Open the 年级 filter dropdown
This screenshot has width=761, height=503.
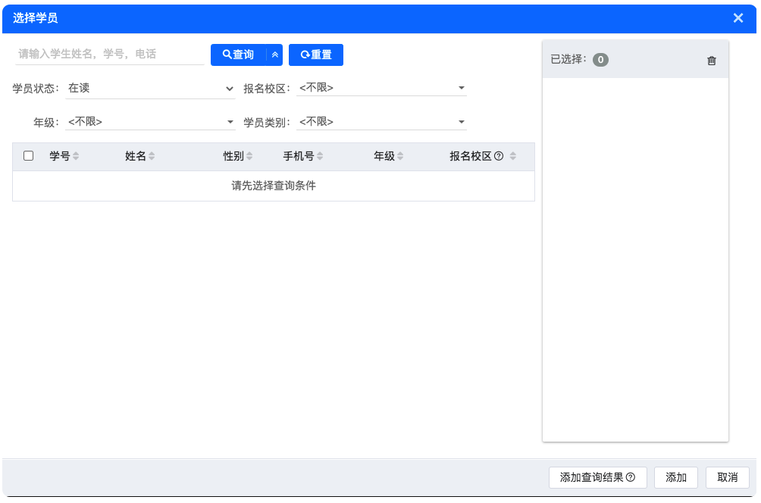[x=150, y=121]
